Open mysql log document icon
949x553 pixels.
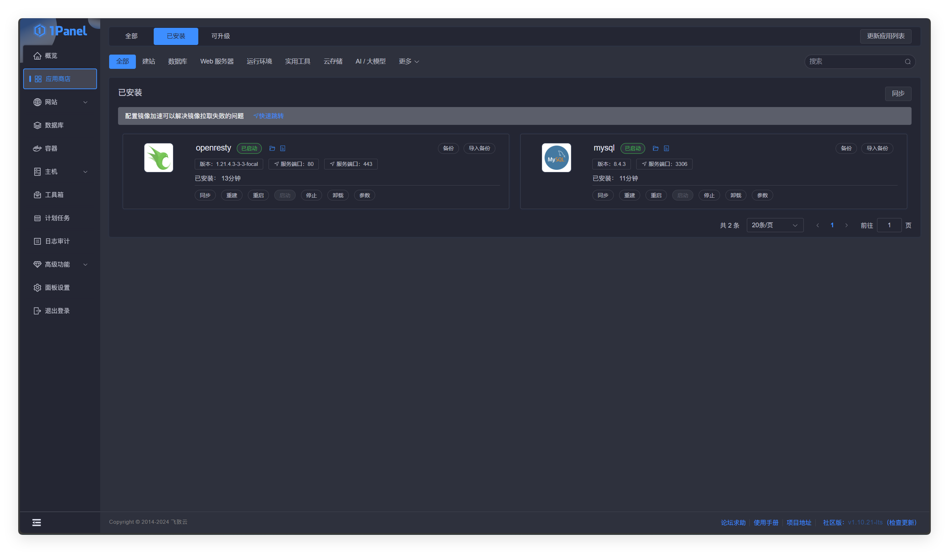[667, 148]
